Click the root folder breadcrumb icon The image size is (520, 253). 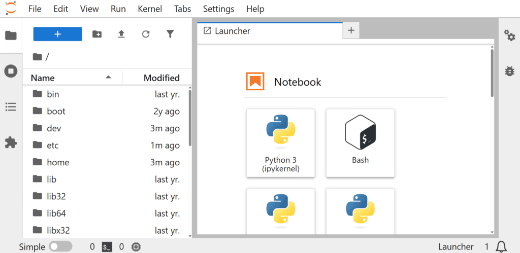point(37,57)
